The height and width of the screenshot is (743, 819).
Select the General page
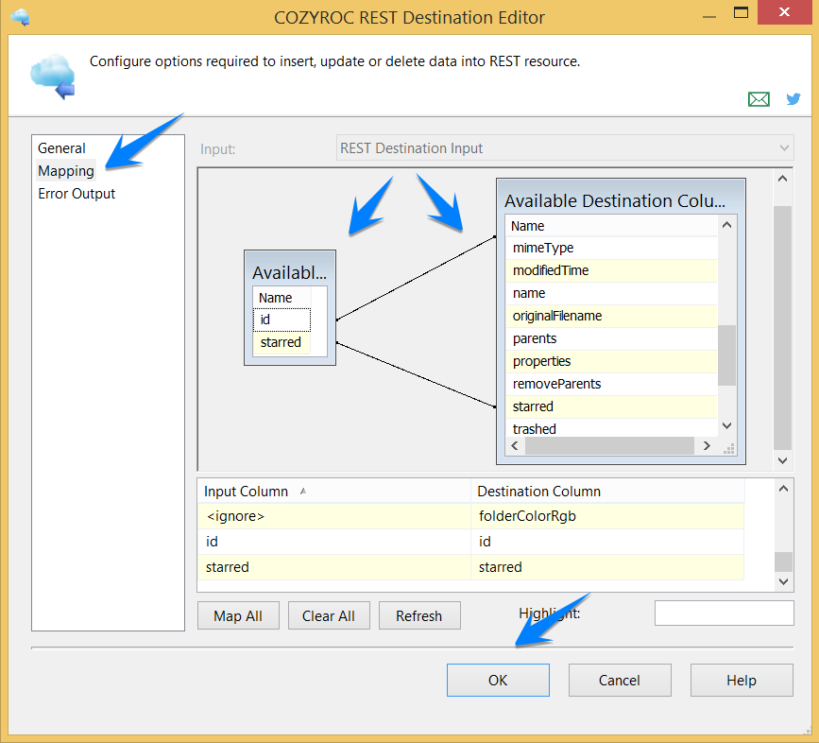tap(61, 148)
